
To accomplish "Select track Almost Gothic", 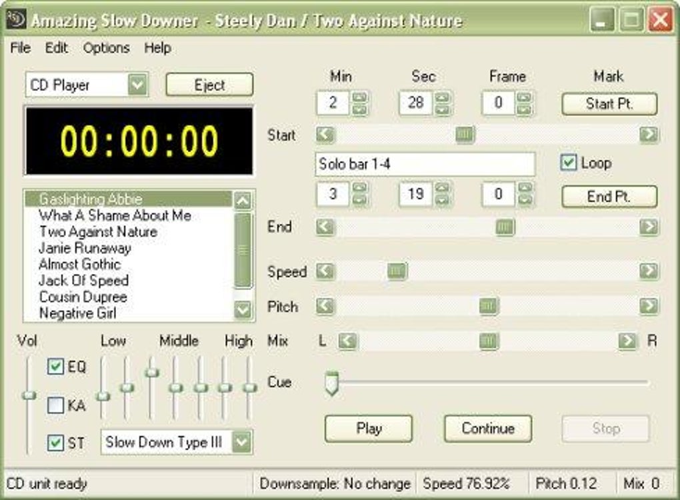I will (129, 264).
